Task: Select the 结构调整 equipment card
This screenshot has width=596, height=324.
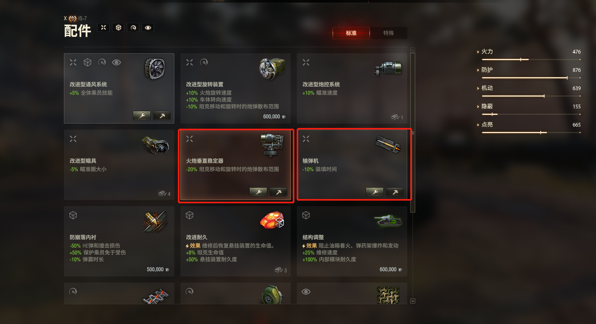Action: [352, 241]
